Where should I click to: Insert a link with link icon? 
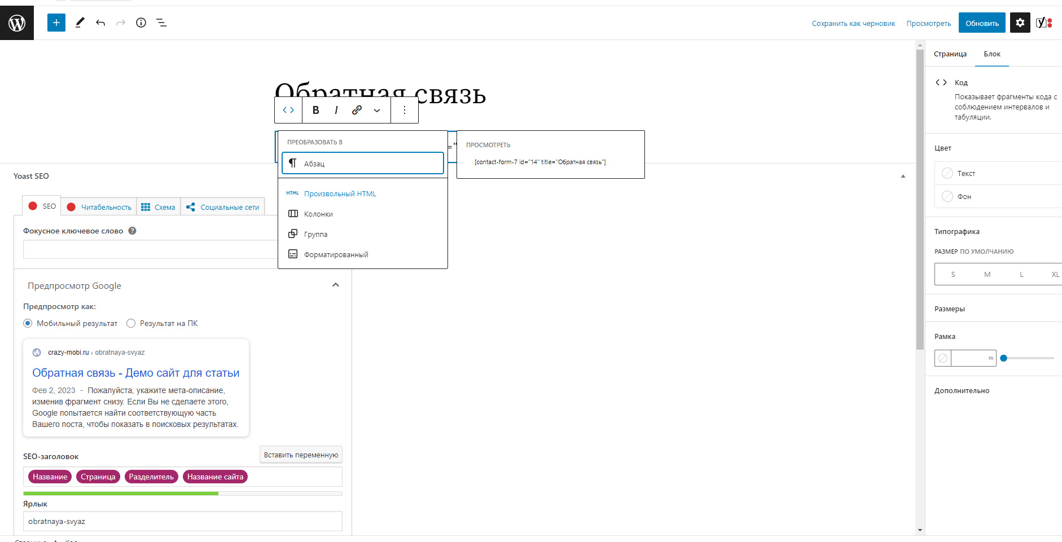coord(357,110)
